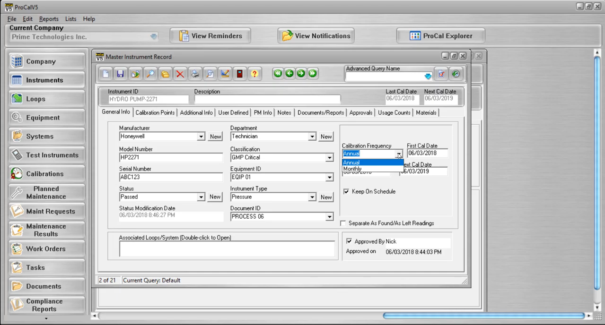Click the Save floppy disk icon
The image size is (605, 325).
(x=120, y=74)
